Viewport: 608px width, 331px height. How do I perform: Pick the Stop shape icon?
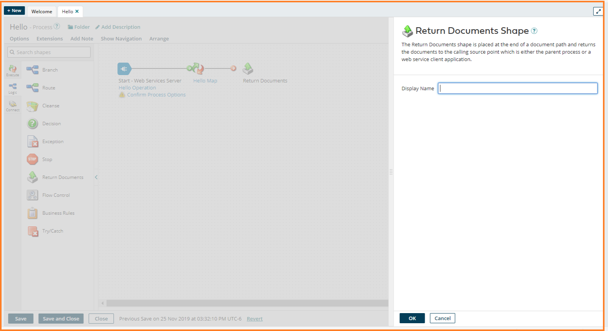32,159
